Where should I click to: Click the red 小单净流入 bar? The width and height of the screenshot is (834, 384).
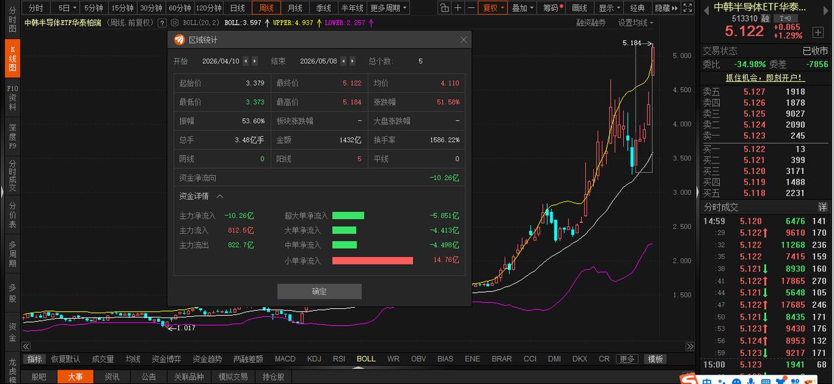pos(373,260)
